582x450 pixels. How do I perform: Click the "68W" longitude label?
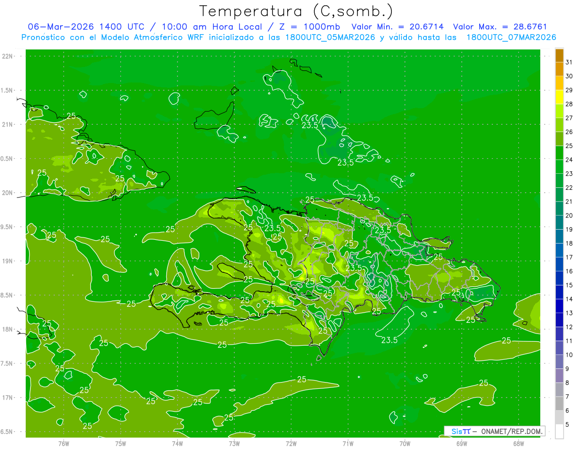[x=518, y=443]
